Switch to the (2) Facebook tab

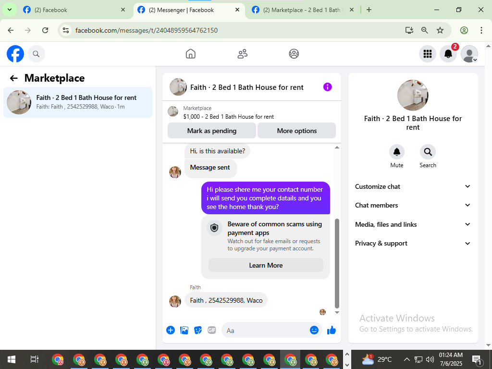pos(74,10)
